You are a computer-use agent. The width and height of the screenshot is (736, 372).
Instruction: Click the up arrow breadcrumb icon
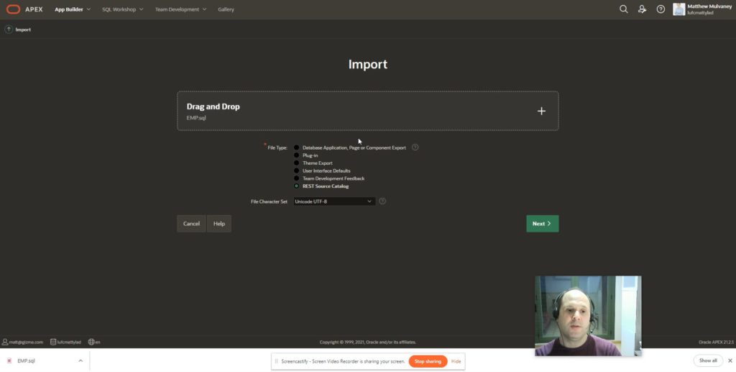click(9, 29)
